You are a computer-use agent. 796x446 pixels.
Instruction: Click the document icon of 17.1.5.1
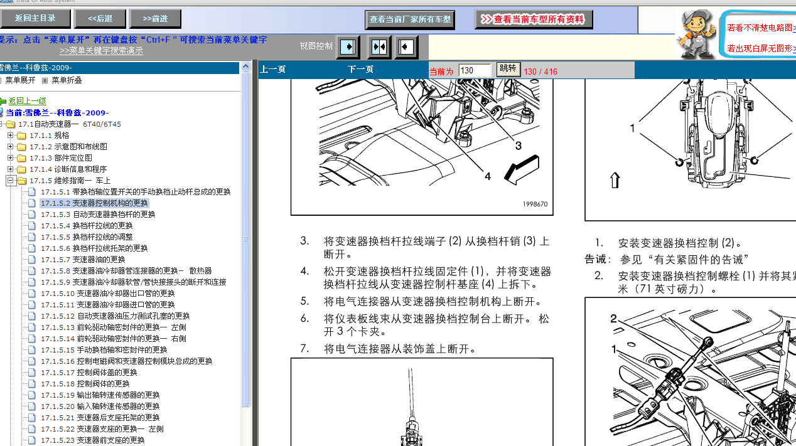click(x=31, y=192)
